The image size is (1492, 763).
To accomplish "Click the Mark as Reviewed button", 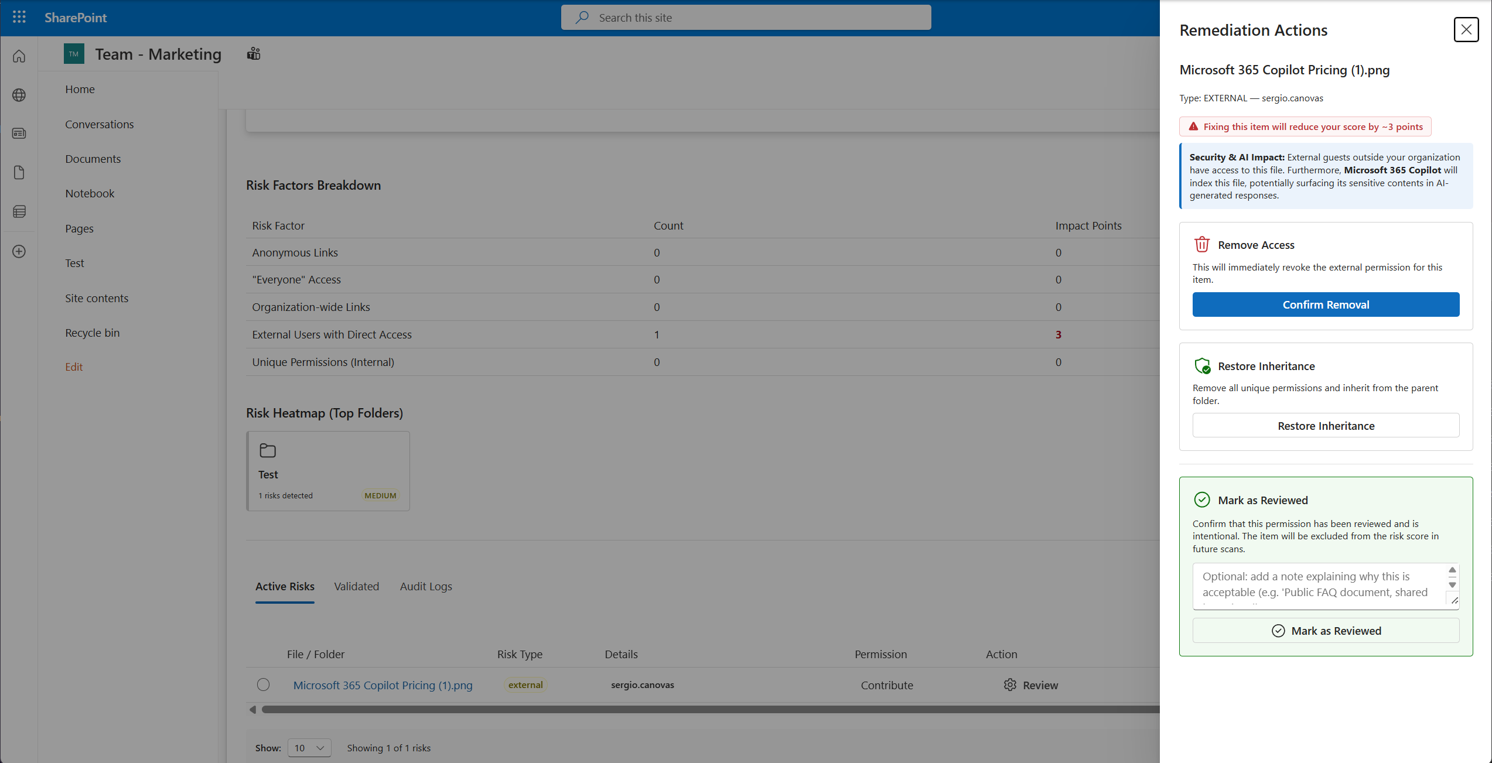I will [1326, 631].
